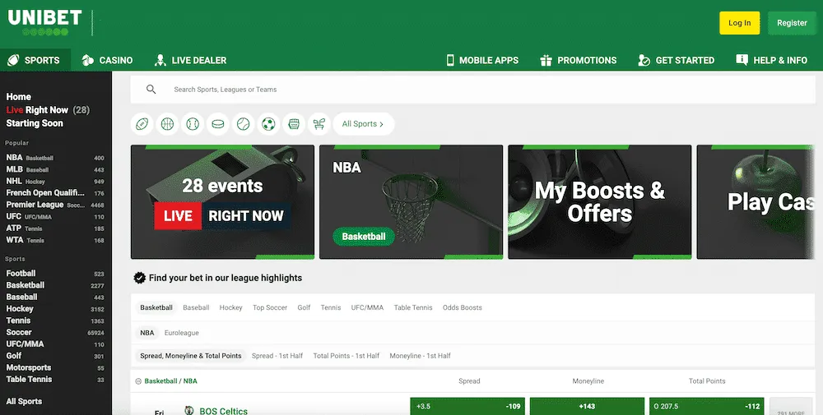This screenshot has height=415, width=823.
Task: Click the Live Dealer person icon
Action: [x=160, y=60]
